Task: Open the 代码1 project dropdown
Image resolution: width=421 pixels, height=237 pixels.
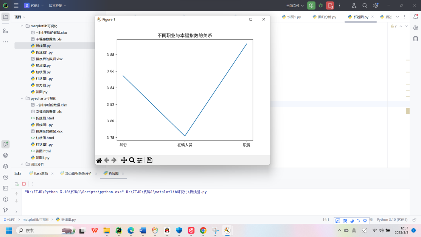Action: (x=34, y=5)
